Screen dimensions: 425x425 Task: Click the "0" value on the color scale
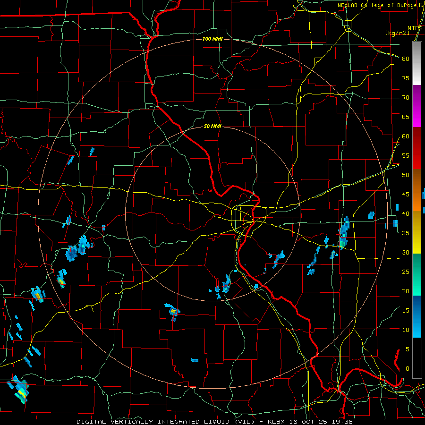click(x=407, y=369)
